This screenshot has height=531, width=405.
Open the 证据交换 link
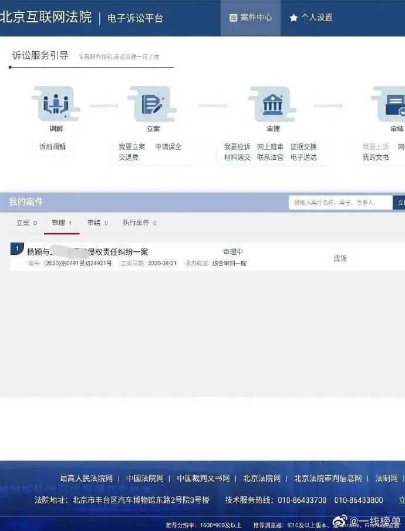pyautogui.click(x=303, y=147)
